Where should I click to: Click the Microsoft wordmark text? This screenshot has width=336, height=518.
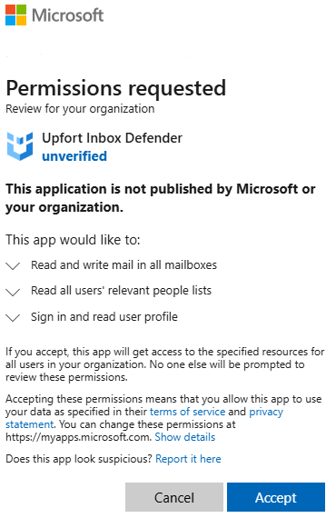(68, 15)
